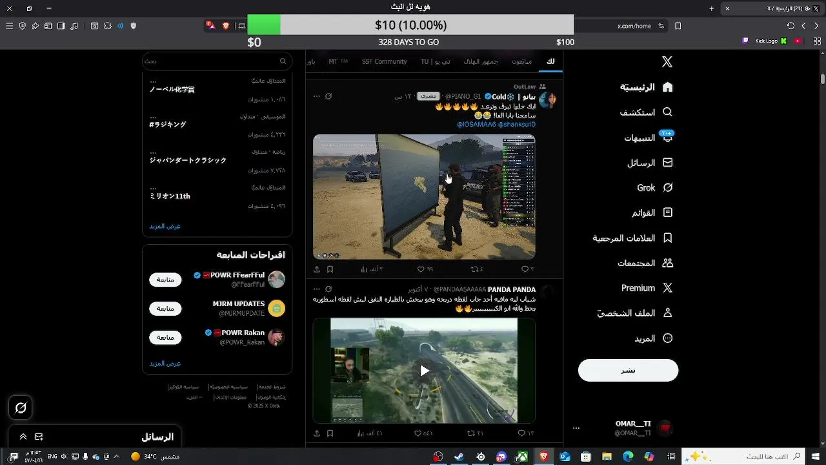Open Microsoft Edge from taskbar
Viewport: 826px width, 465px height.
[x=628, y=457]
